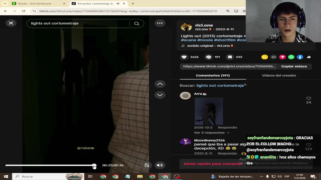Open the image in An'a's comment
Screen dimensions: 321x180
click(209, 111)
